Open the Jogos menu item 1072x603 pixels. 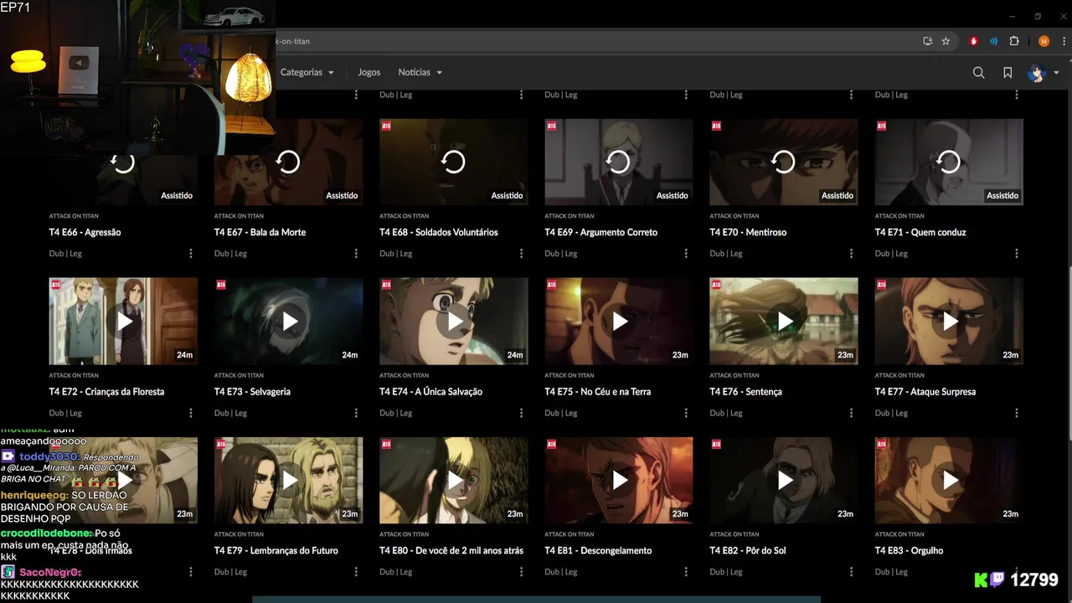coord(369,72)
